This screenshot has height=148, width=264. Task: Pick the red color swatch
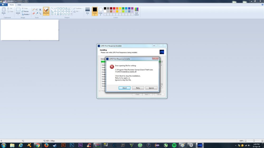coord(114,8)
